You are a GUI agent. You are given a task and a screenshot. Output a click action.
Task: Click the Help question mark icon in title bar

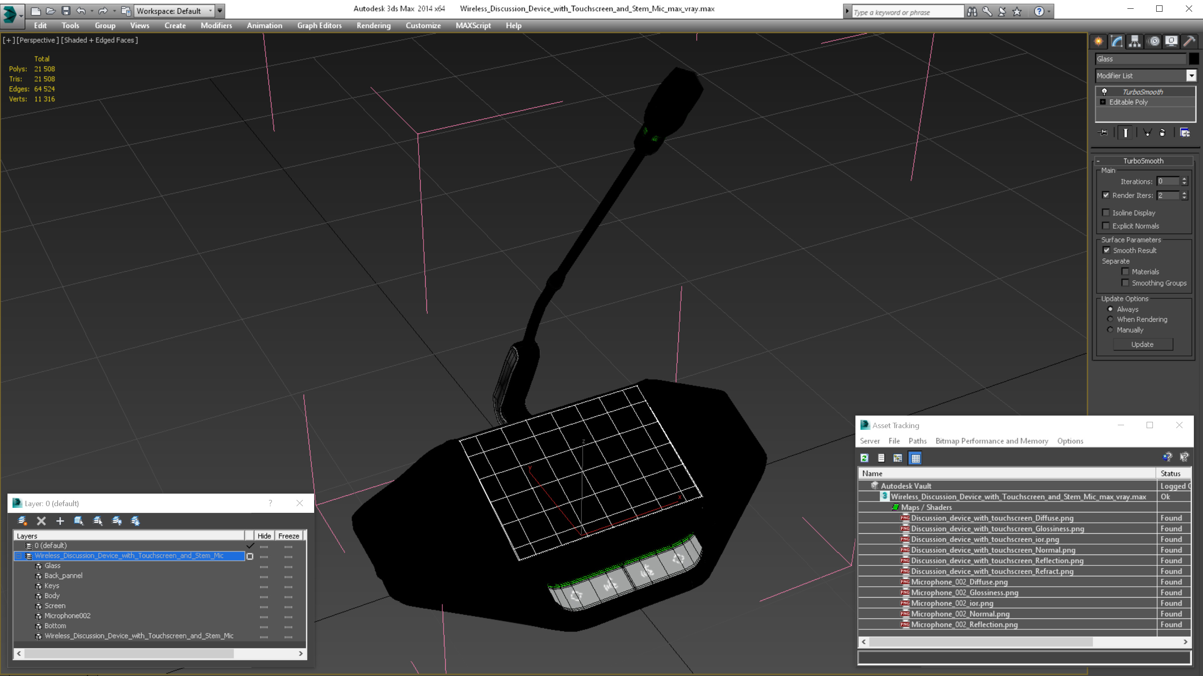[x=1039, y=11]
